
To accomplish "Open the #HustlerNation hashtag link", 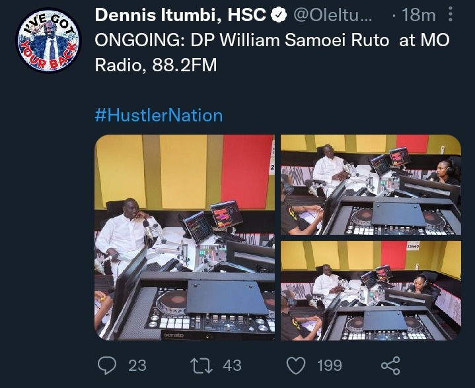I will click(159, 115).
